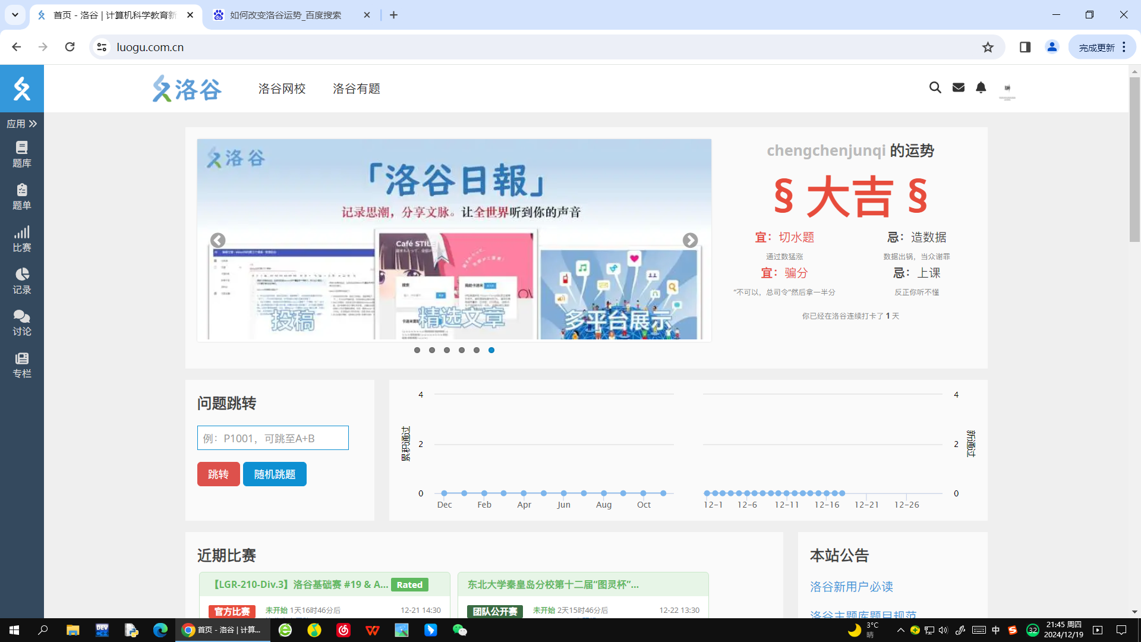The height and width of the screenshot is (642, 1141).
Task: Open the Windows notification center
Action: (1121, 630)
